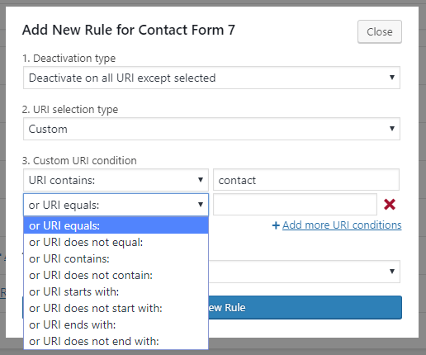The image size is (426, 355).
Task: Open the Deactivation type dropdown
Action: coord(211,78)
